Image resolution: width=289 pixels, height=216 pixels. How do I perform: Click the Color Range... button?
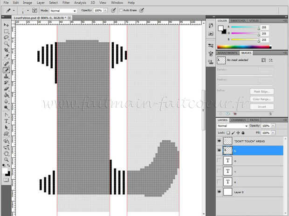click(x=261, y=98)
